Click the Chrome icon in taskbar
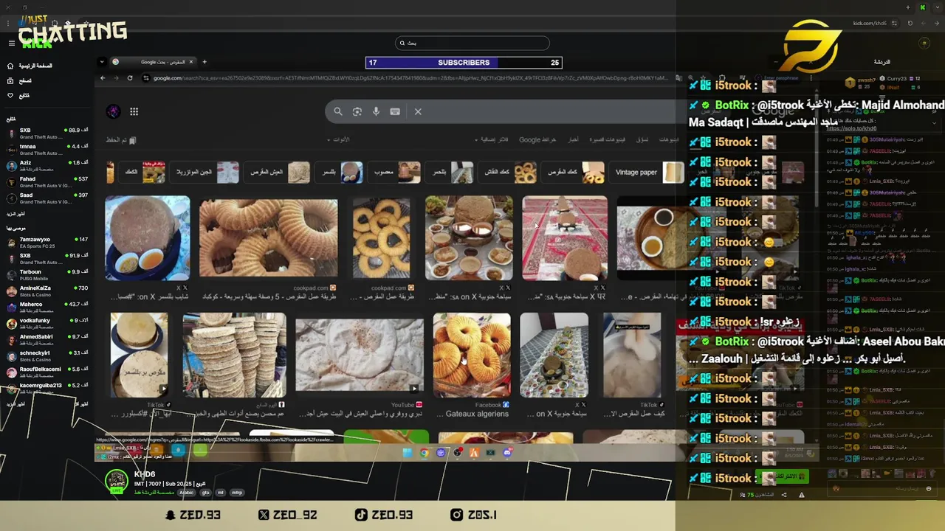 pyautogui.click(x=425, y=453)
